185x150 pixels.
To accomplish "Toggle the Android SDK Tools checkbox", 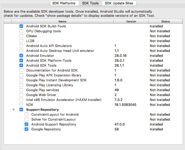I will click(x=21, y=65).
